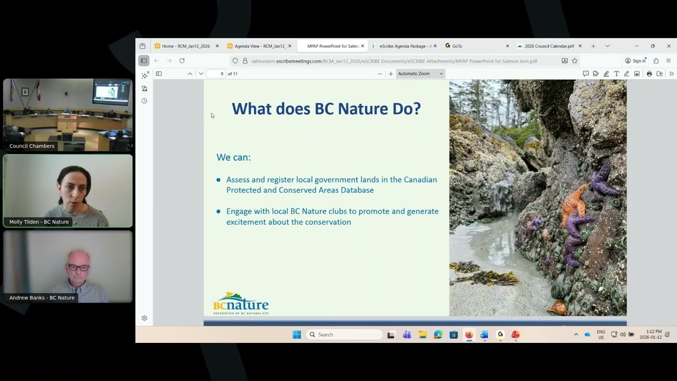
Task: Bookmark this page with the star
Action: click(575, 61)
